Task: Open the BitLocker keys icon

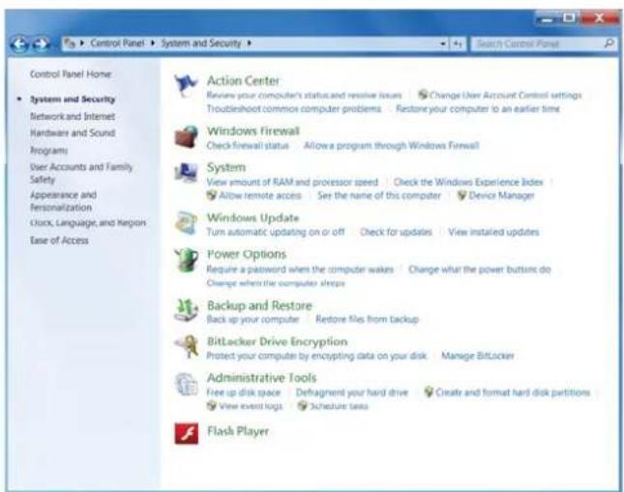Action: (x=186, y=346)
